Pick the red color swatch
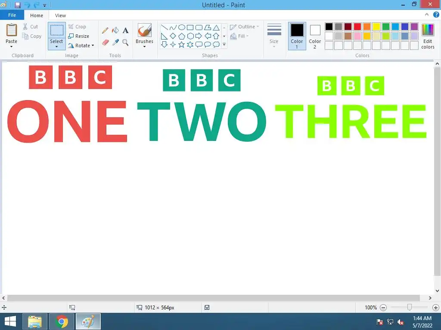Viewport: 441px width, 330px height. [357, 27]
